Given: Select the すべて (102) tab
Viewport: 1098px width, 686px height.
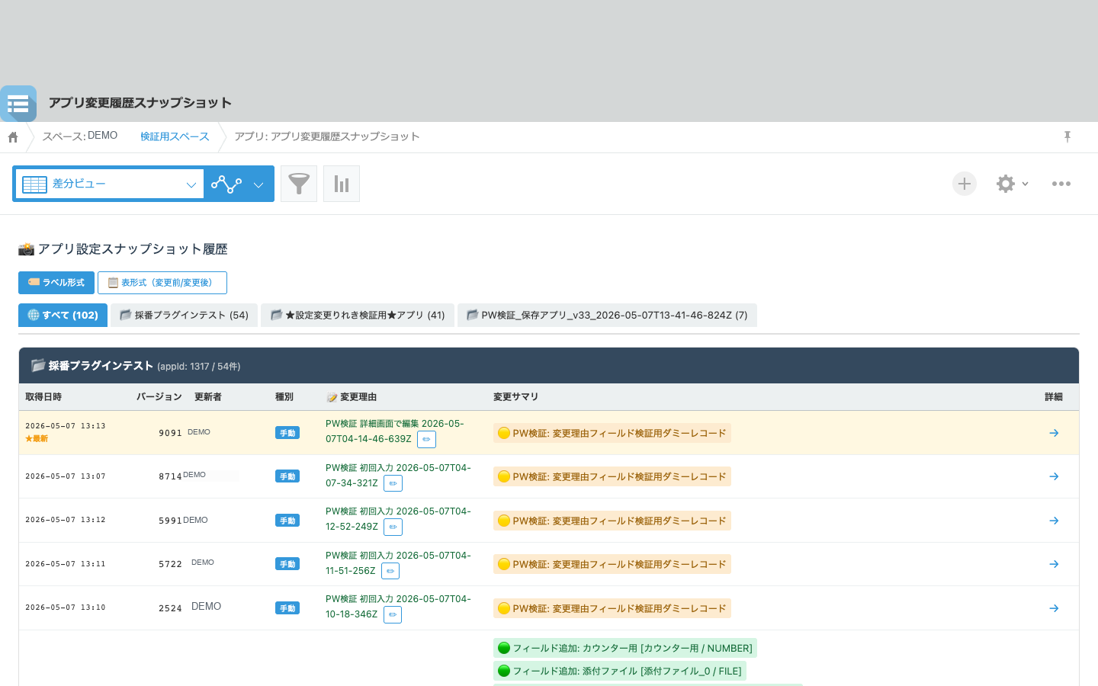Looking at the screenshot, I should tap(63, 315).
